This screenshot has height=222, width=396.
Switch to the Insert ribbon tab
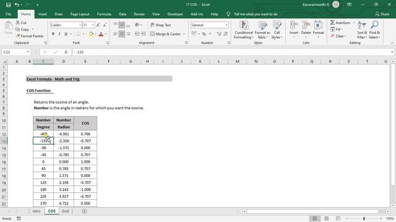coord(43,14)
